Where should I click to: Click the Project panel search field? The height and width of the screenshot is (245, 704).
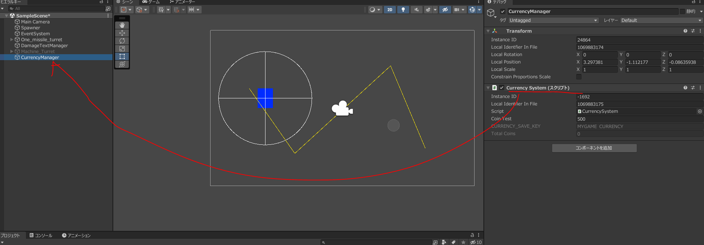pyautogui.click(x=376, y=242)
